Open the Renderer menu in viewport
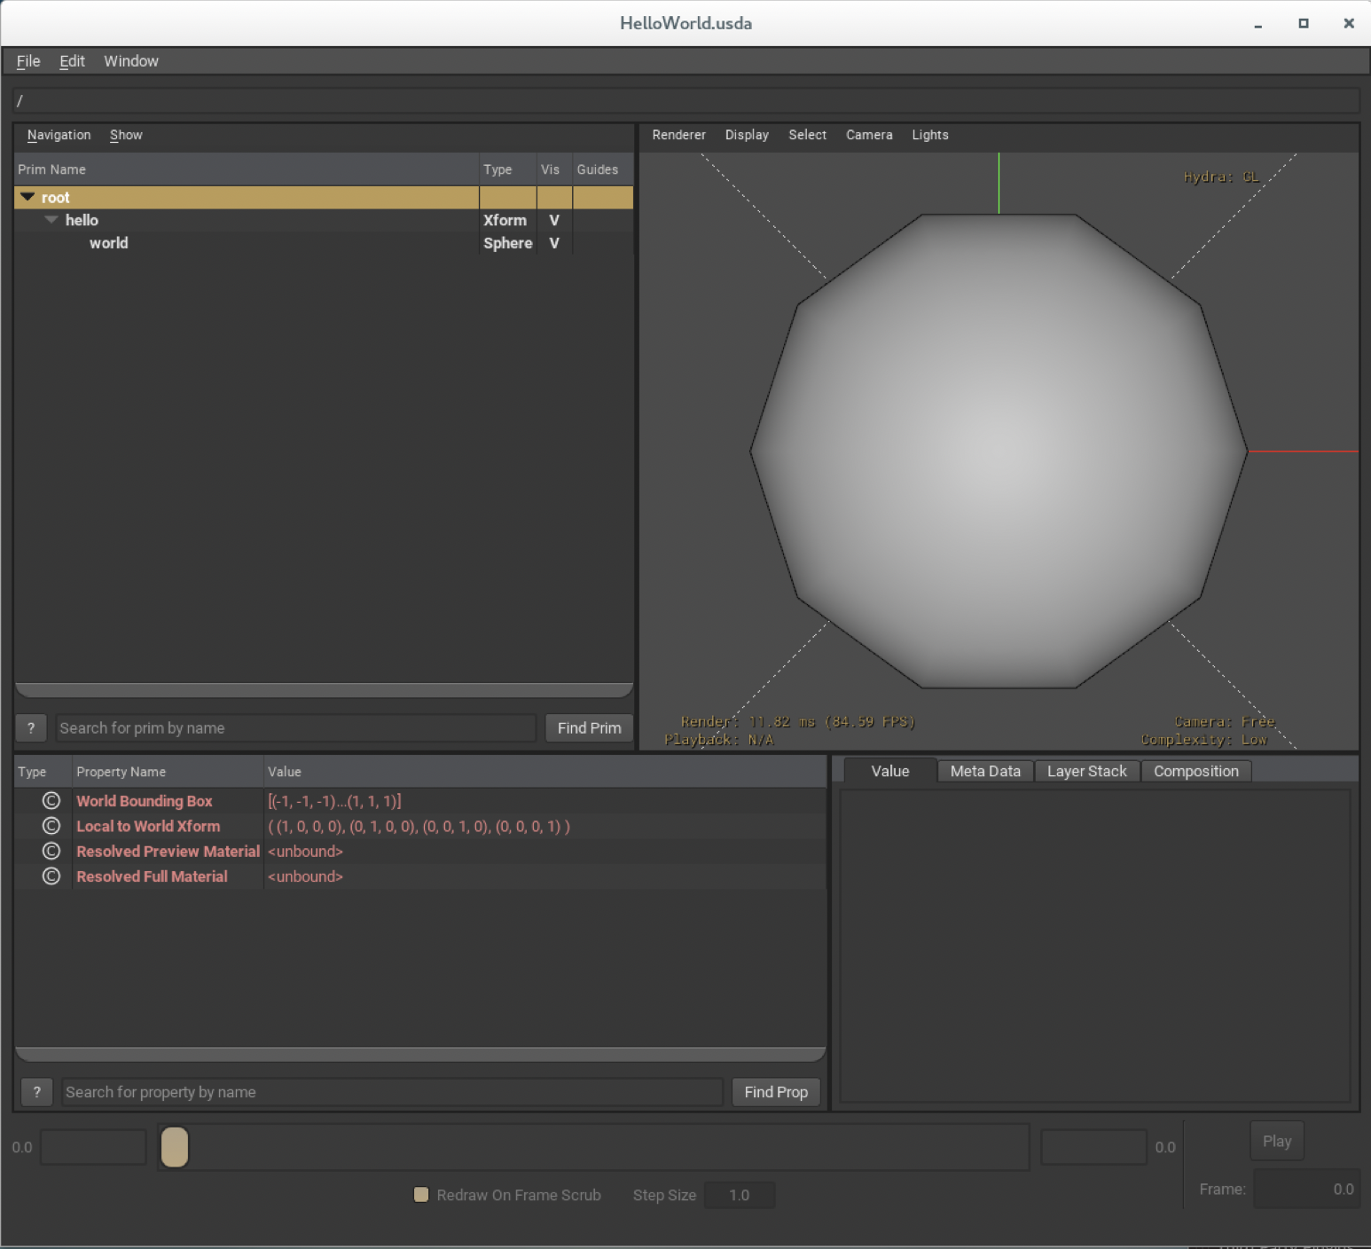This screenshot has width=1371, height=1249. 678,135
